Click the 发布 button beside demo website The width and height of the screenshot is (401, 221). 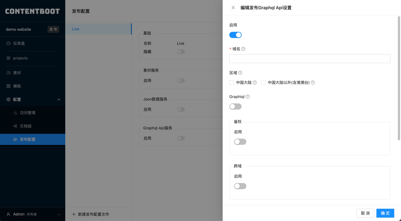coord(53,29)
